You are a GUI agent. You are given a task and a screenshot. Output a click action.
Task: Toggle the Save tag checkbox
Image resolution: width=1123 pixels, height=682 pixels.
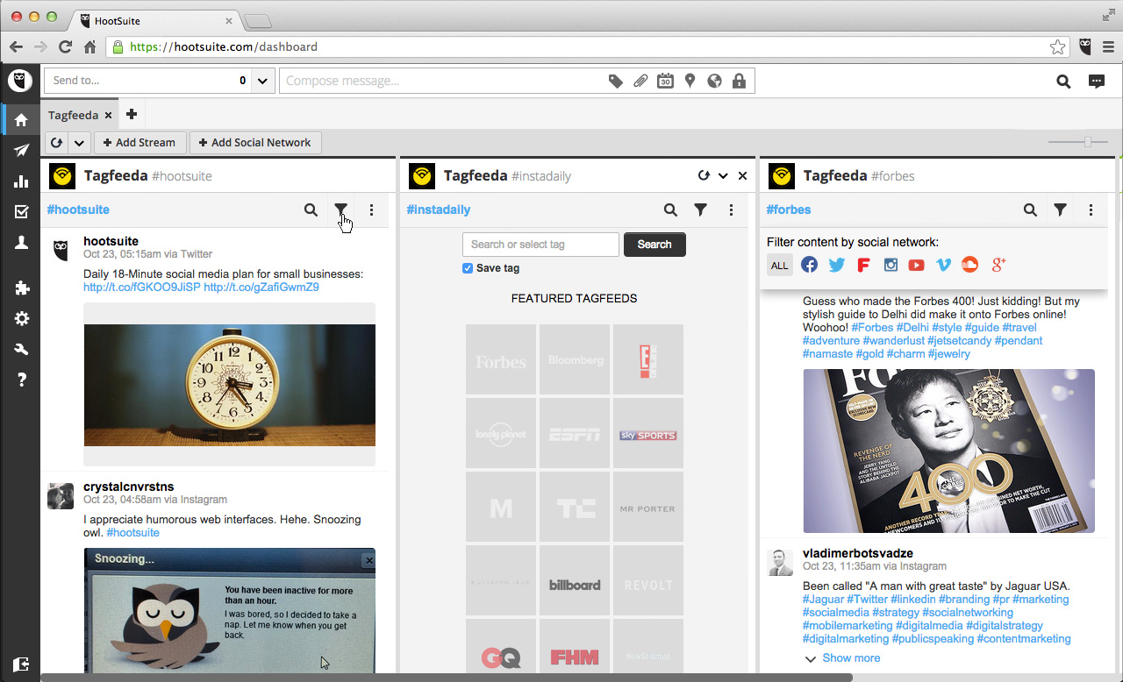click(x=468, y=268)
